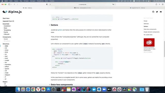165x93 pixels.
Task: Open Upgrade From V2 in the sidebar
Action: (x=8, y=21)
